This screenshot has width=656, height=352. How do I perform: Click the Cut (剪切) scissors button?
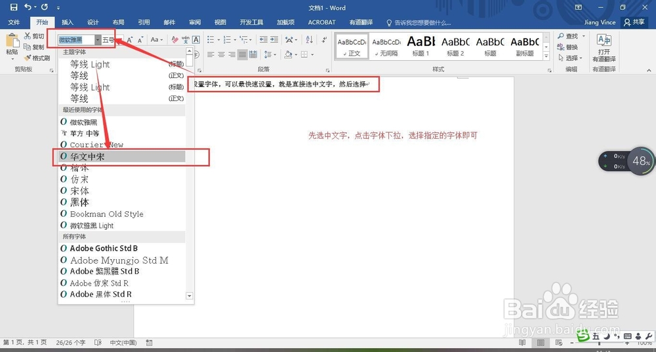[x=34, y=36]
